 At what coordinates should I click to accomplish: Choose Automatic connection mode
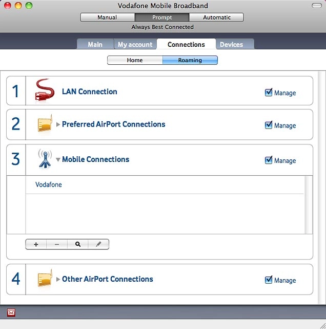[217, 17]
